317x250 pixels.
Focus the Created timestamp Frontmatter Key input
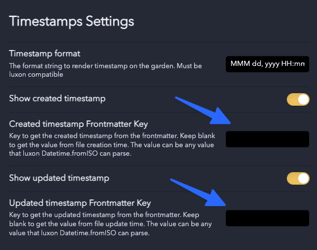click(x=267, y=139)
